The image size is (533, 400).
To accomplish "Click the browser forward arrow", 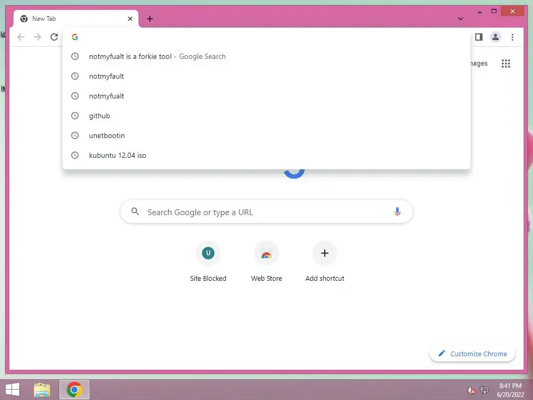I will pos(37,37).
